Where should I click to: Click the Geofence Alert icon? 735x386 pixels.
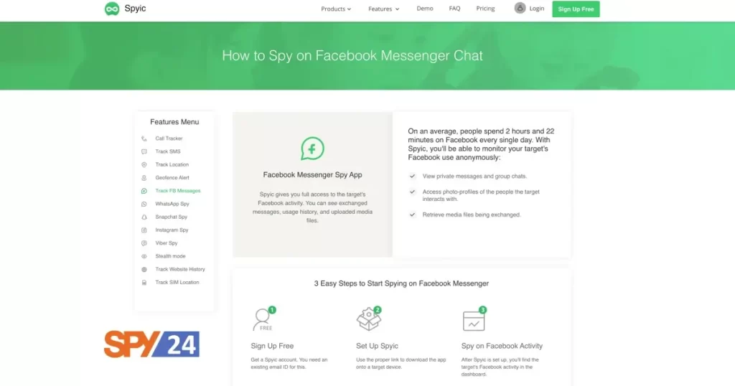click(144, 178)
